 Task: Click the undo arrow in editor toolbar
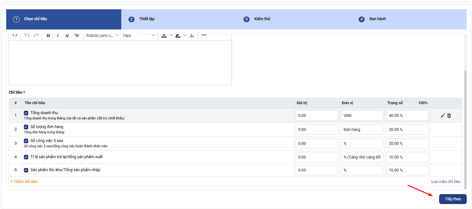click(x=27, y=35)
